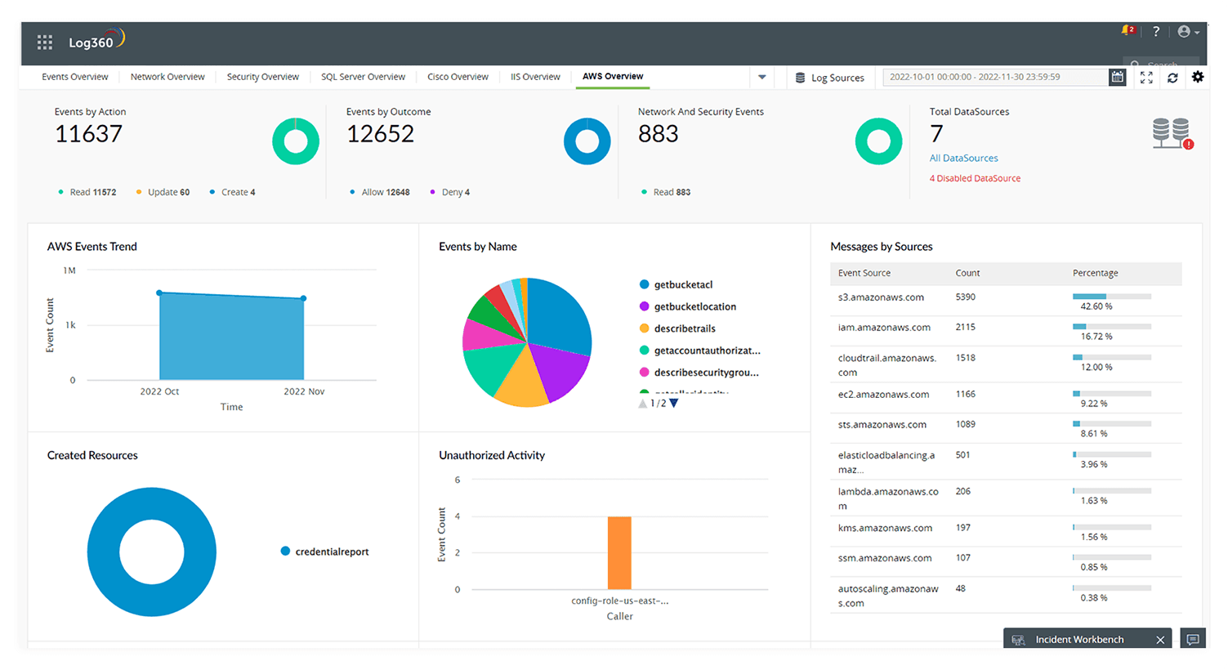Click the help question mark icon
Image resolution: width=1228 pixels, height=670 pixels.
pos(1155,31)
